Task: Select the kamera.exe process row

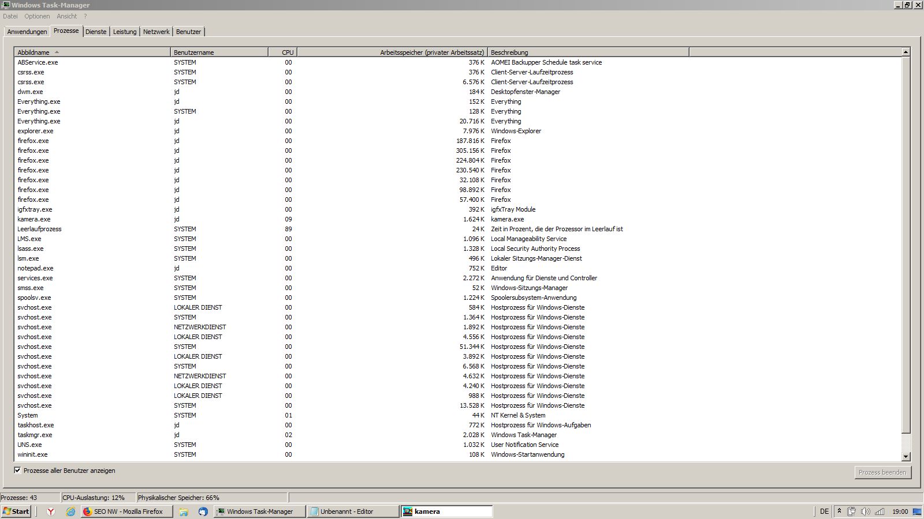Action: pyautogui.click(x=458, y=219)
